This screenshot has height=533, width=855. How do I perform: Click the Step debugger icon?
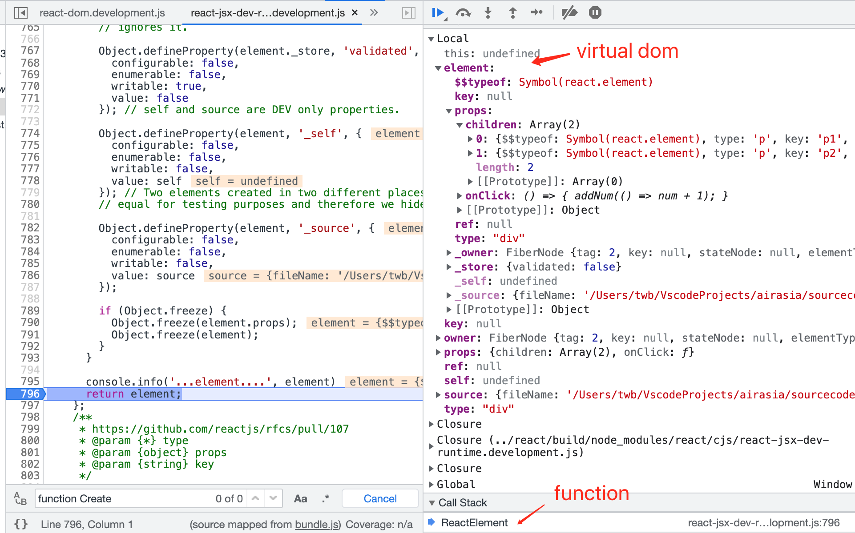537,13
